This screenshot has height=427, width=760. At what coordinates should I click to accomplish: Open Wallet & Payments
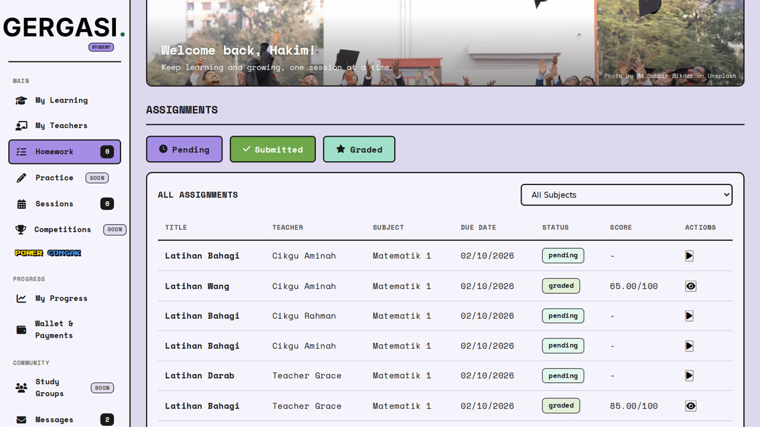click(65, 329)
